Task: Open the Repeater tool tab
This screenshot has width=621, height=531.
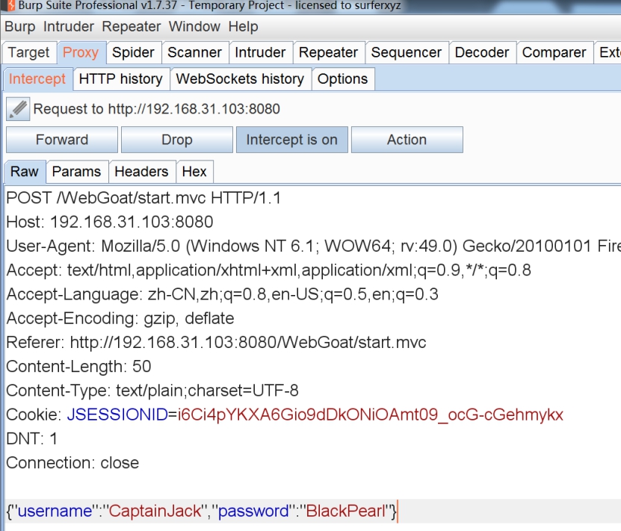Action: click(x=328, y=52)
